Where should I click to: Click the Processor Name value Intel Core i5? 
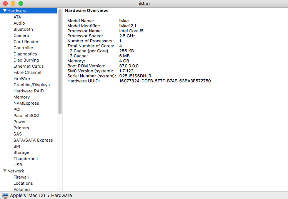click(x=131, y=31)
